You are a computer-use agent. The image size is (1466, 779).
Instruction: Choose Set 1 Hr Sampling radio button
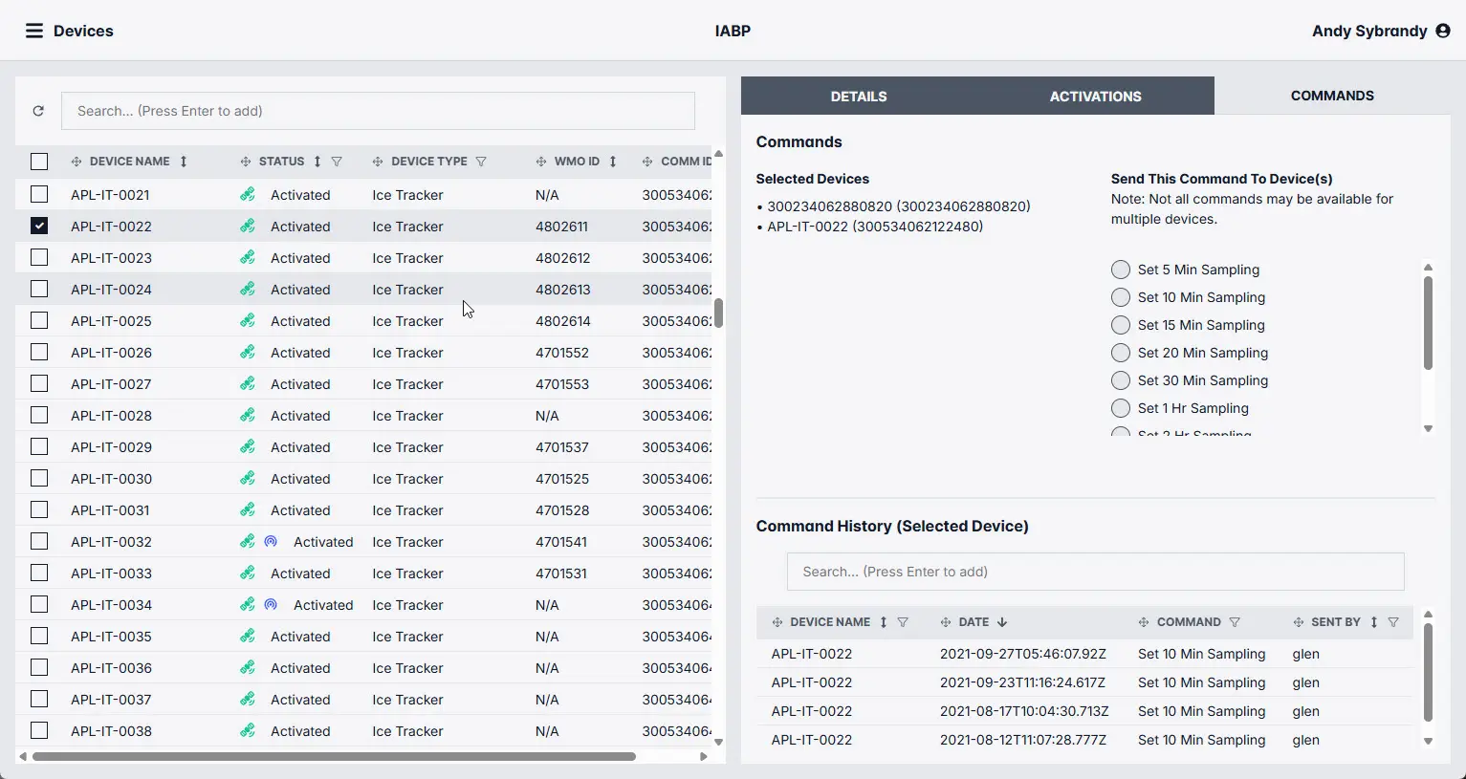coord(1121,408)
